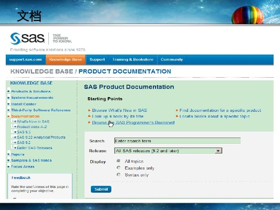Viewport: 280px width, 210px height.
Task: Open Install Center in the sidebar
Action: pos(24,104)
